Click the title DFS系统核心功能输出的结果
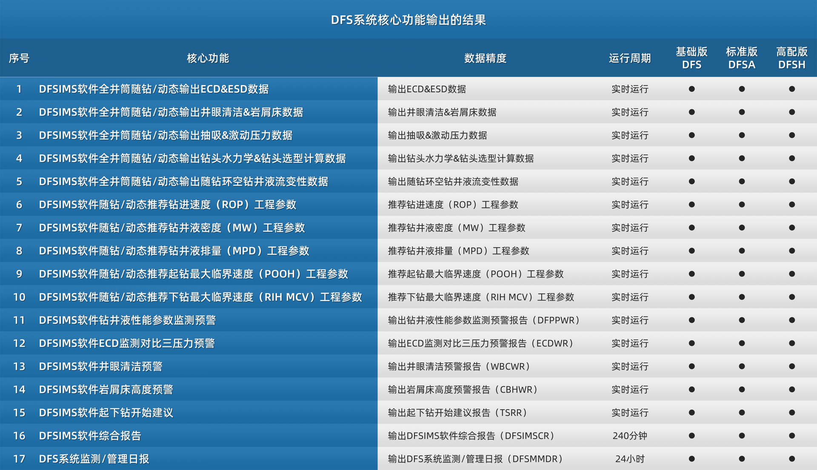 pos(408,20)
